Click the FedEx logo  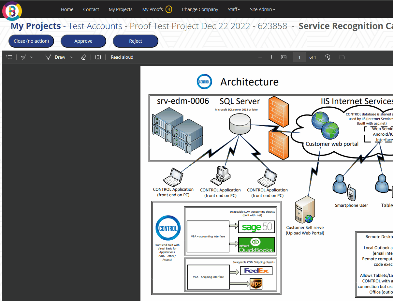click(256, 271)
